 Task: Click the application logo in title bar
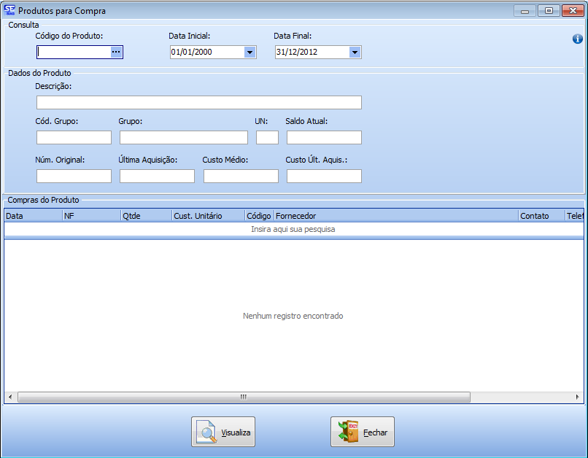click(9, 10)
